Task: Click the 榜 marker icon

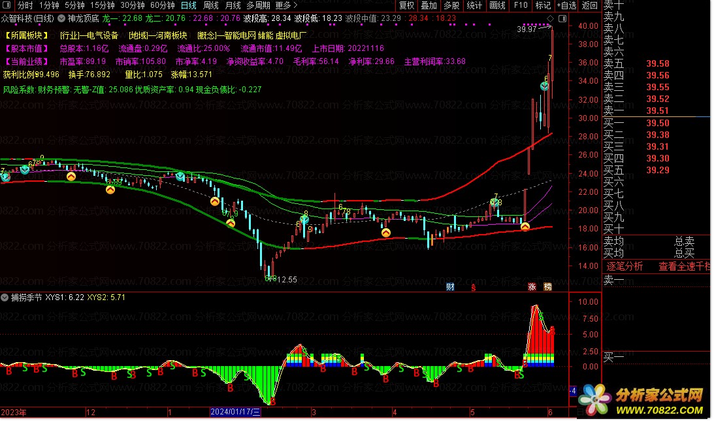Action: coord(548,286)
